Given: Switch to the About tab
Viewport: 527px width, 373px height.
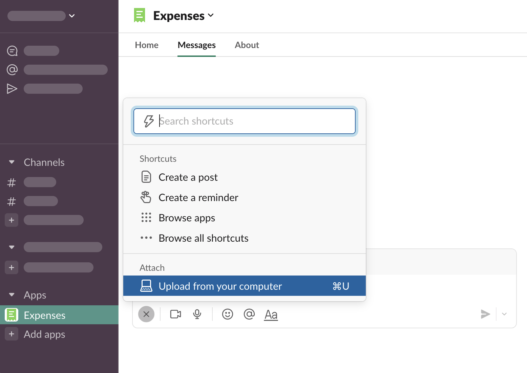Looking at the screenshot, I should click(x=247, y=45).
